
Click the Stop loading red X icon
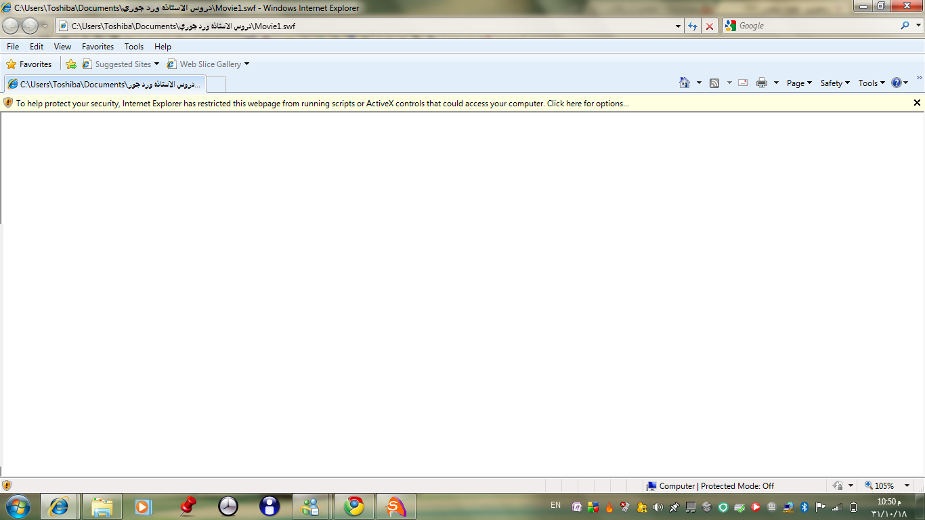[709, 26]
